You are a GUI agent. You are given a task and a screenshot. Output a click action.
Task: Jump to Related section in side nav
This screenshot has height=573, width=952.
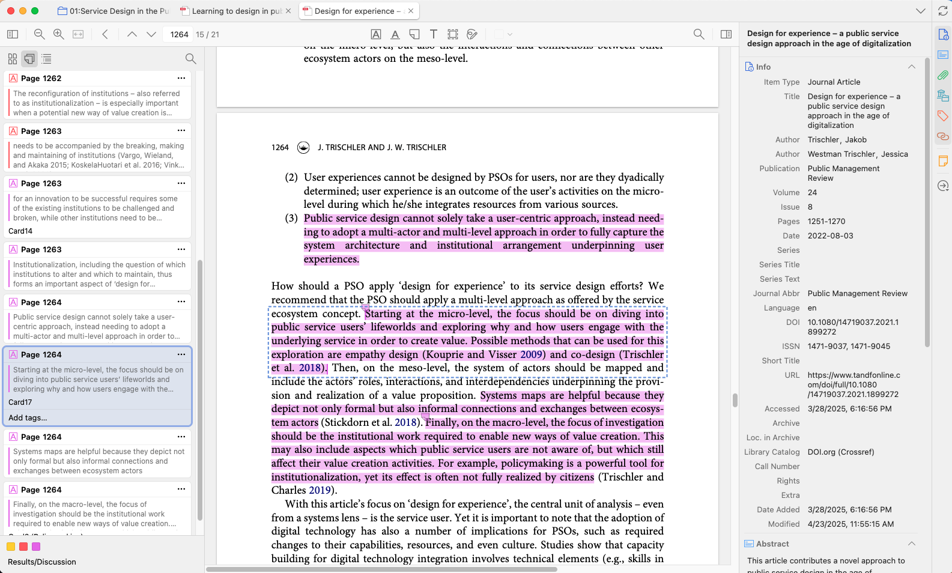[x=943, y=136]
